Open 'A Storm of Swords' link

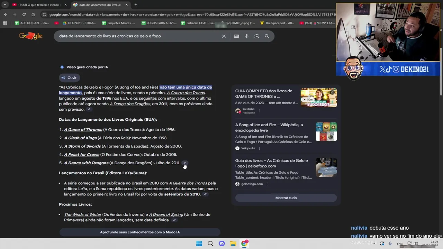point(82,146)
